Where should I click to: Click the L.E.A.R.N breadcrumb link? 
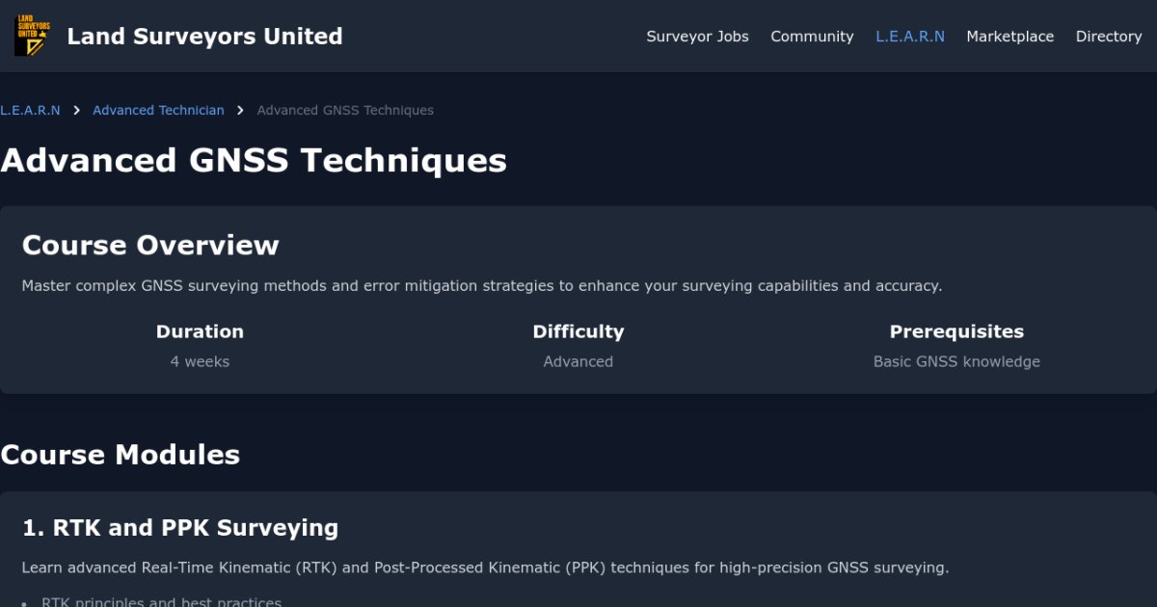(30, 111)
